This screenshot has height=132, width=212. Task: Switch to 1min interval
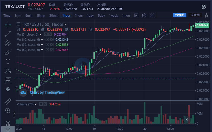coord(18,16)
